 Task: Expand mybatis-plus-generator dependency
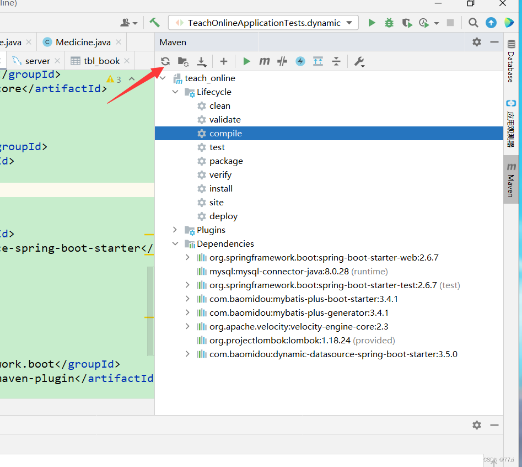188,312
